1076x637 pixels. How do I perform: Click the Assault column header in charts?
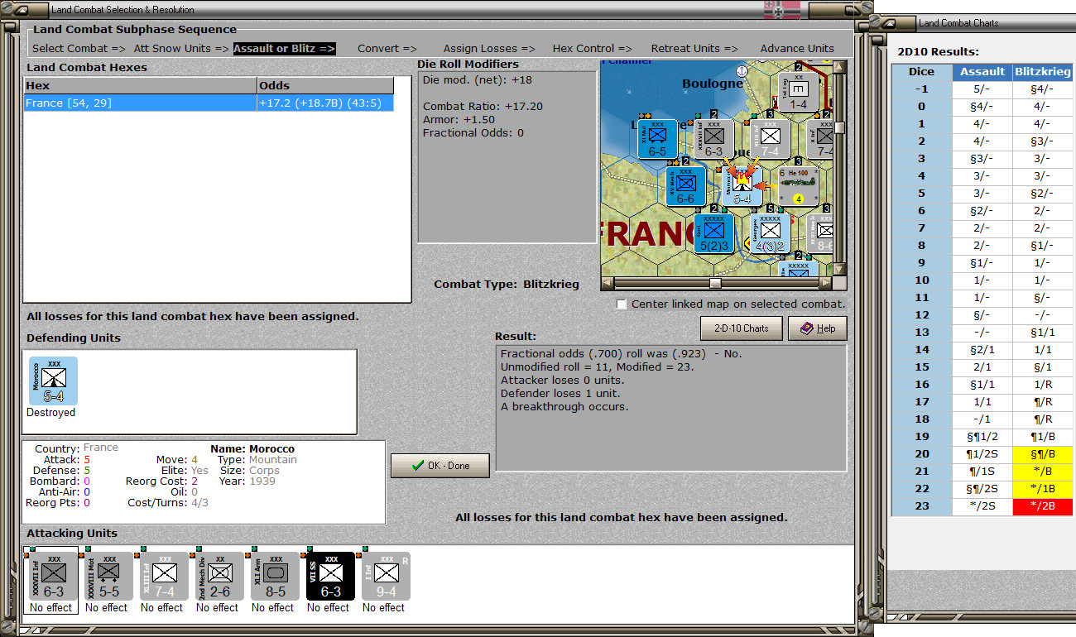tap(982, 72)
